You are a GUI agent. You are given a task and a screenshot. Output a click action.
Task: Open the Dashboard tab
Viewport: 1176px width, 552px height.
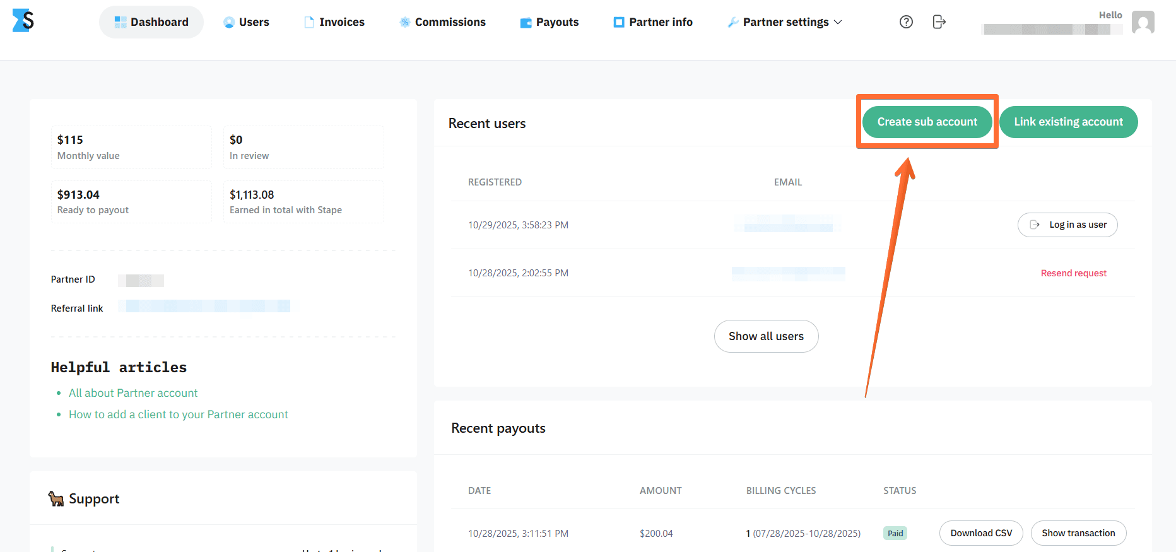pos(151,22)
